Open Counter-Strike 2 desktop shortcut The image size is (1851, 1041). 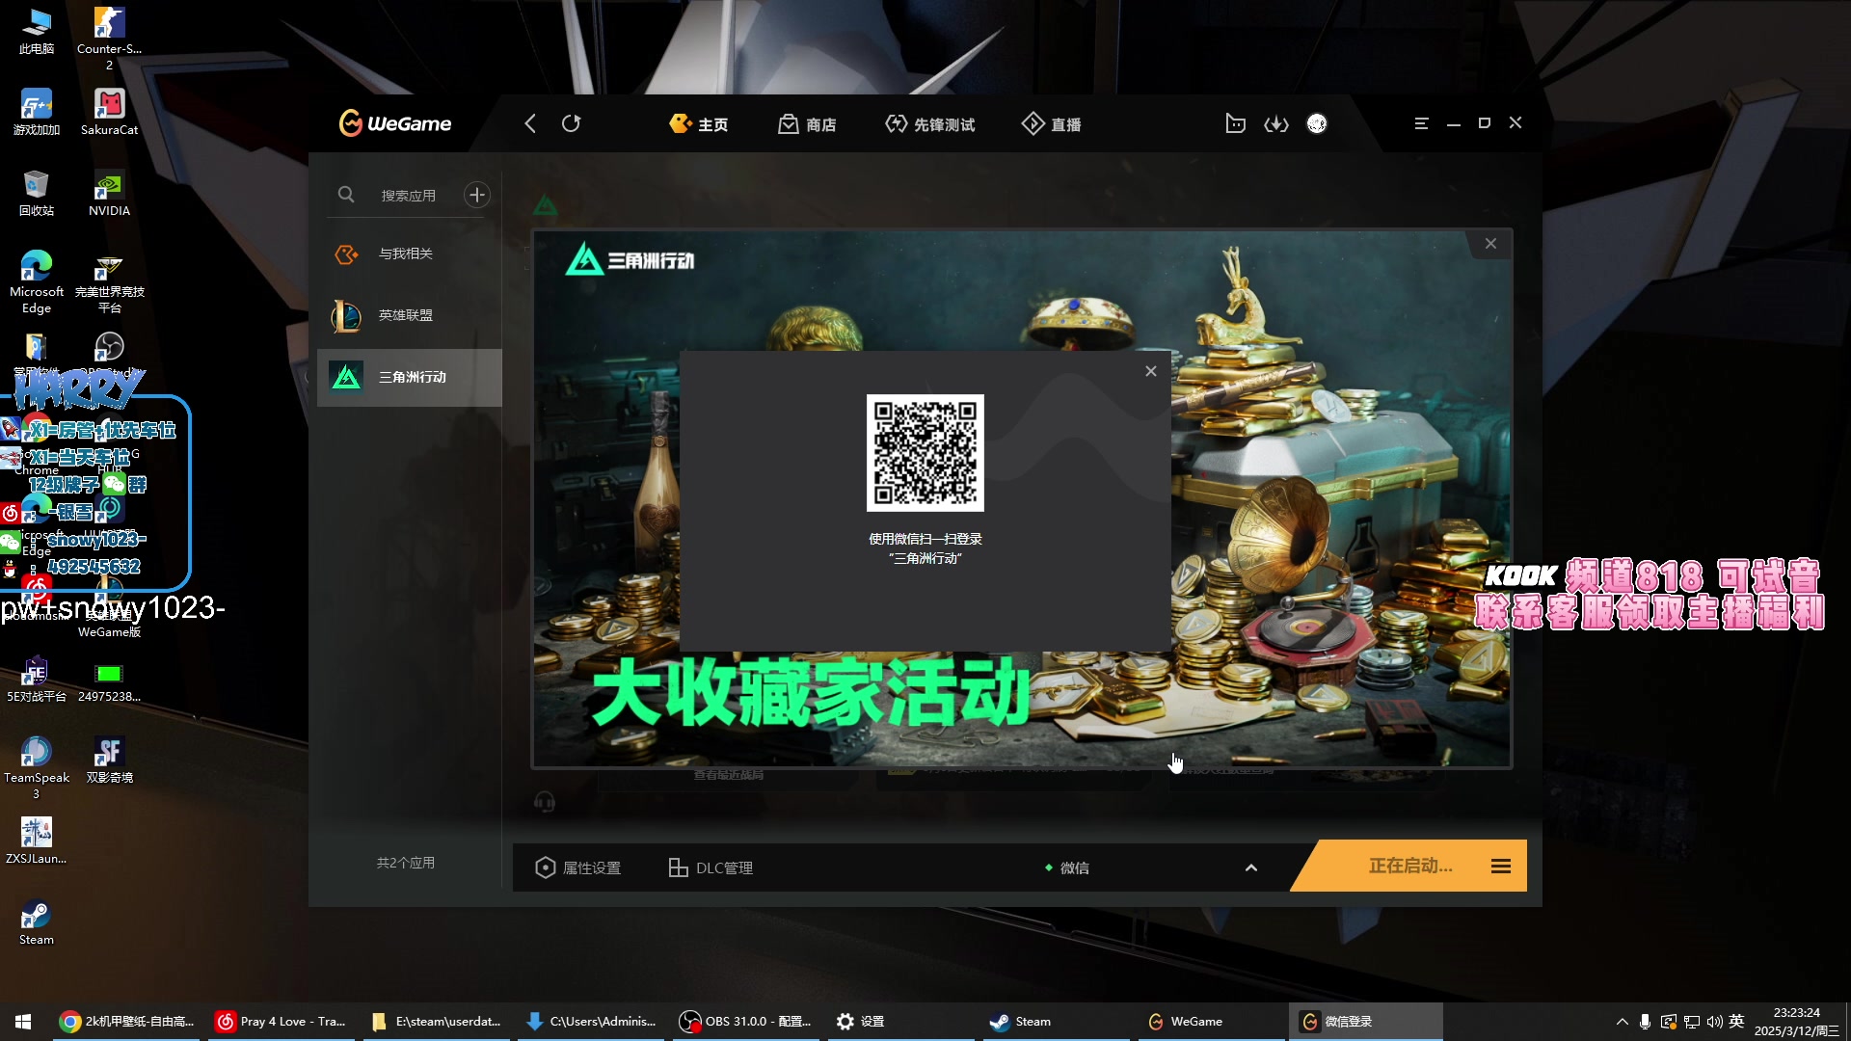pos(109,39)
